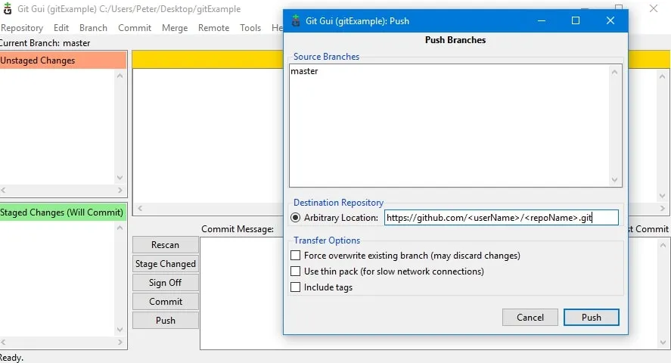
Task: Click the Git Gui icon in main window title
Action: click(8, 8)
